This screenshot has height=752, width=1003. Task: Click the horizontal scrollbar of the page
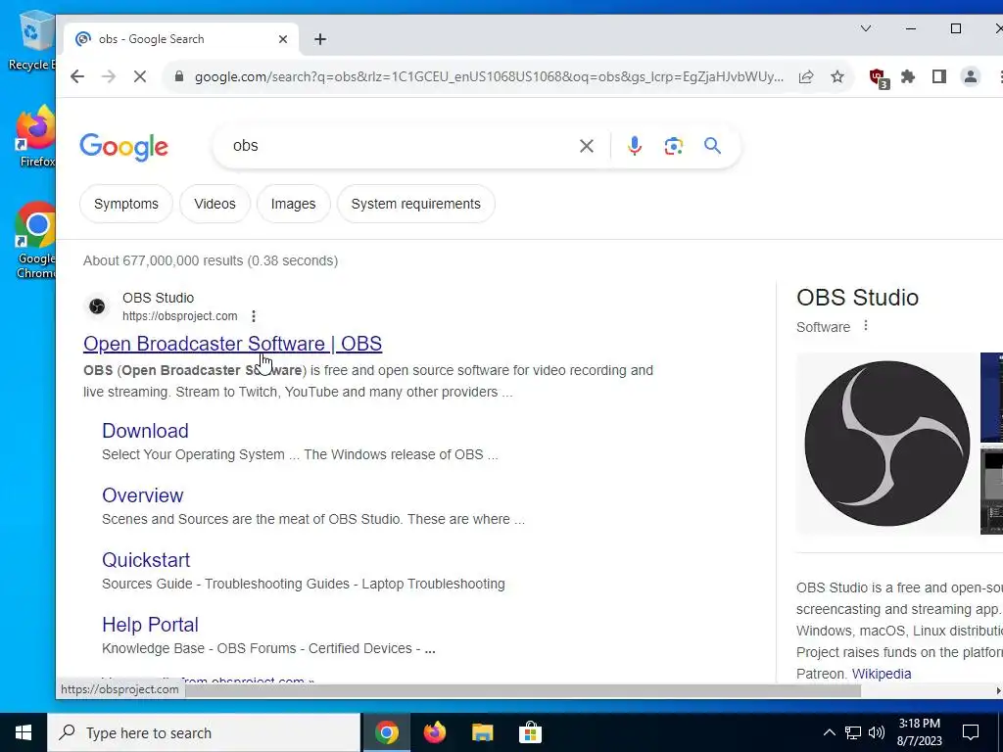[521, 690]
